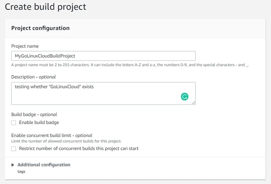Place cursor on 'MyGoLinuxCloudBuildProject' text

45,56
